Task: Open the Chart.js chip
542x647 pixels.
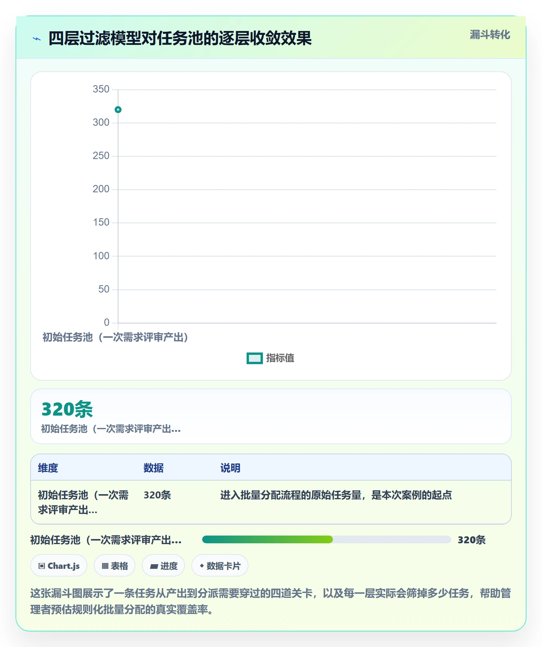Action: click(x=59, y=566)
